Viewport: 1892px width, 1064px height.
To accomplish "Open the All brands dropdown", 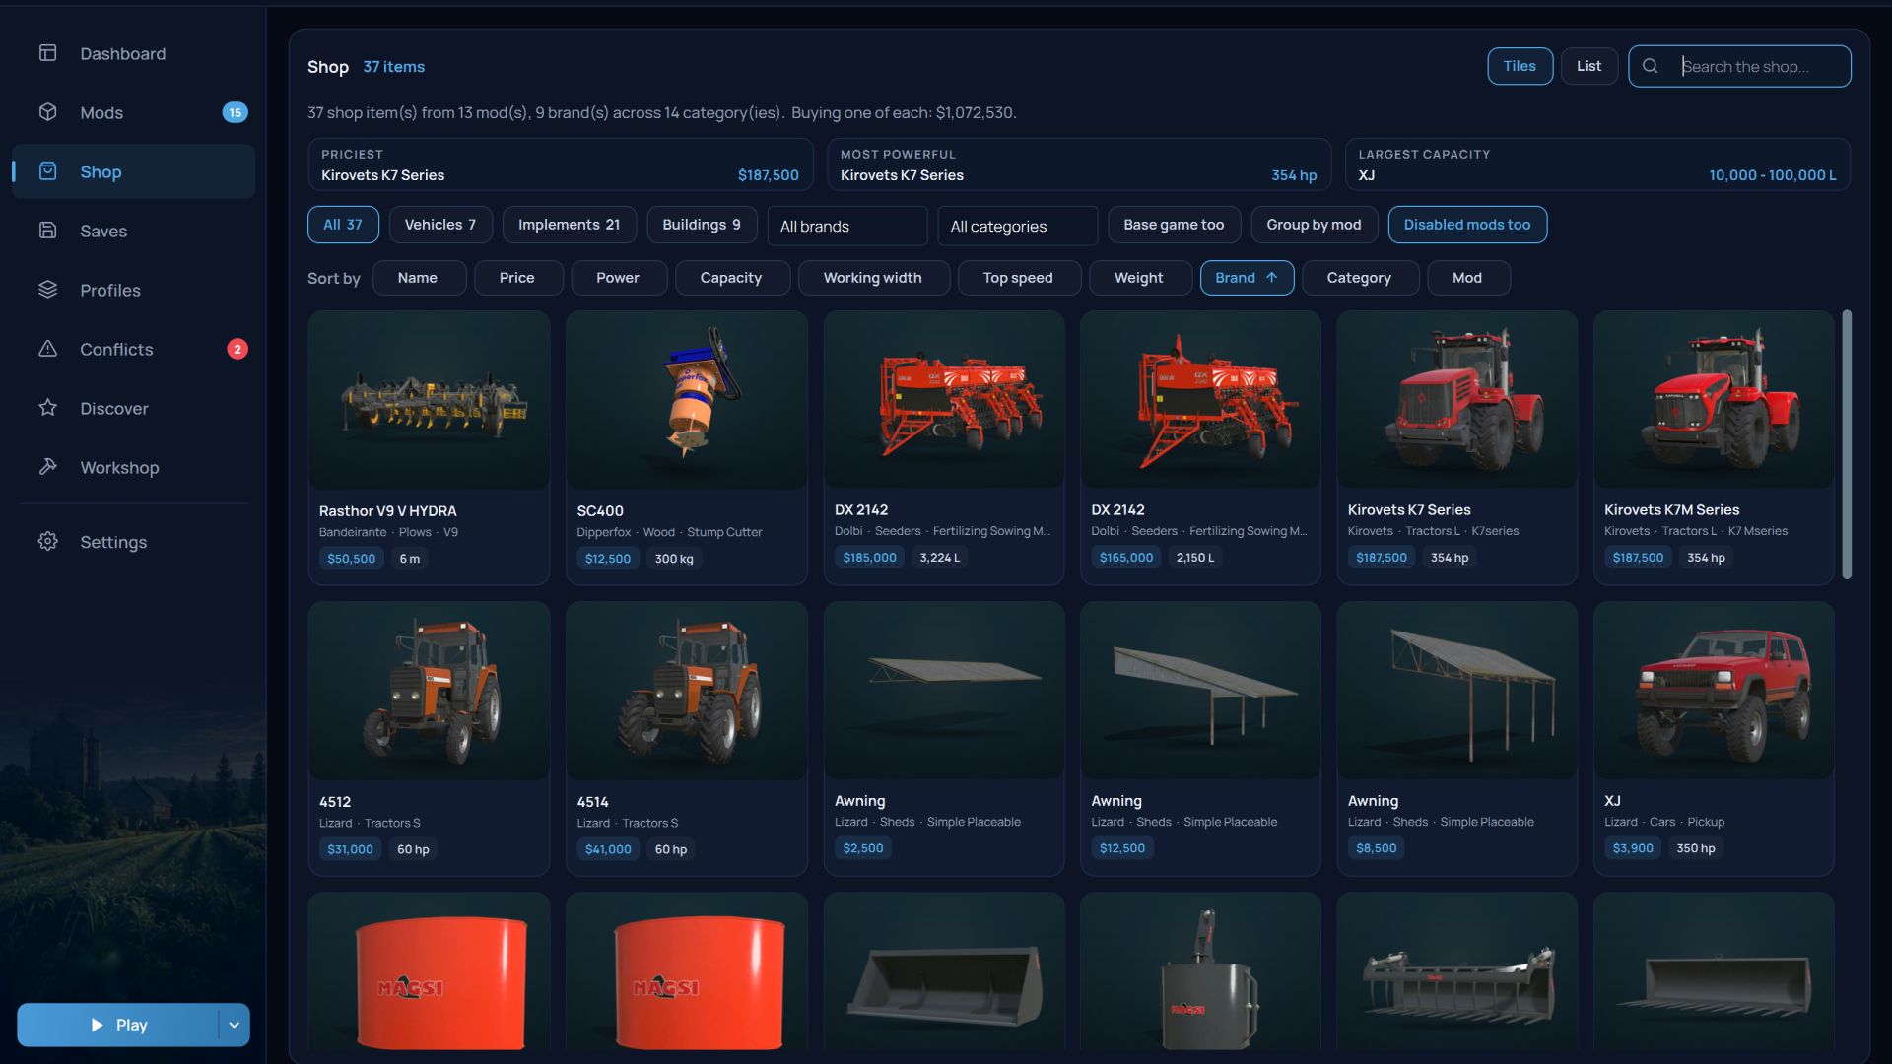I will [x=846, y=226].
